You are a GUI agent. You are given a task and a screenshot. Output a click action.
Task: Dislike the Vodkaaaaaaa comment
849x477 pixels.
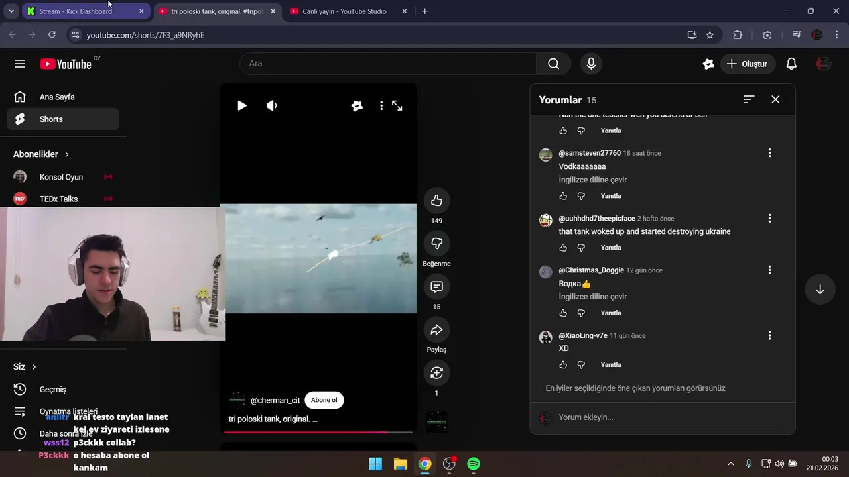pyautogui.click(x=581, y=196)
